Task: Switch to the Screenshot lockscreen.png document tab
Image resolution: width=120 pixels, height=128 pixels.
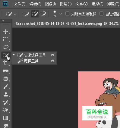Action: pos(67,24)
